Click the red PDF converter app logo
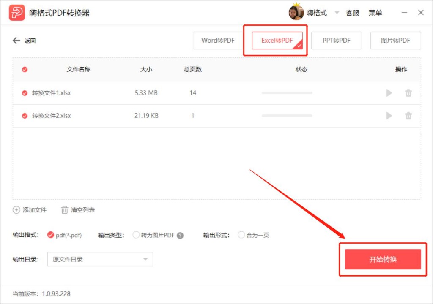Screen dimensions: 433x304 click(x=17, y=13)
